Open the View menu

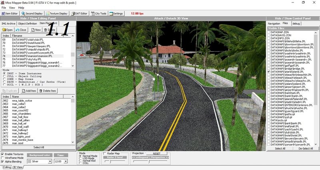pos(12,8)
